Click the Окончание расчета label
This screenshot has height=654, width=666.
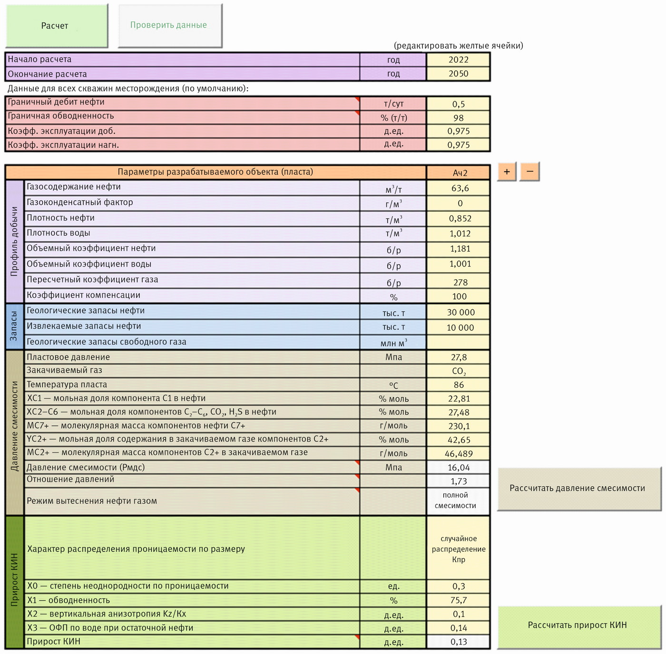point(47,74)
